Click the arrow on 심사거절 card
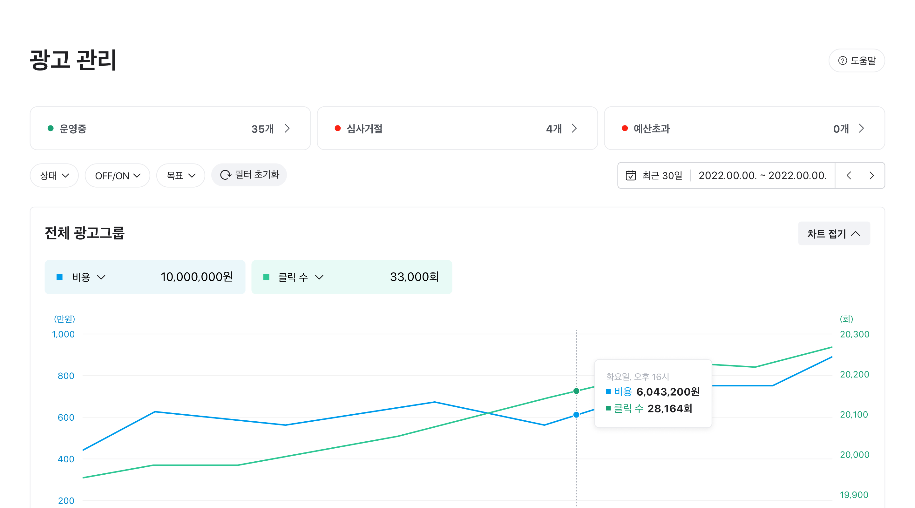Viewport: 915px width, 508px height. pyautogui.click(x=574, y=129)
